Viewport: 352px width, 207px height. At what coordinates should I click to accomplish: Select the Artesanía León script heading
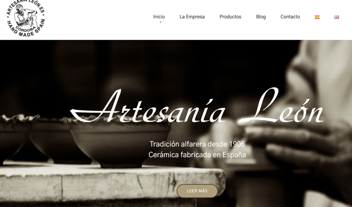click(197, 106)
